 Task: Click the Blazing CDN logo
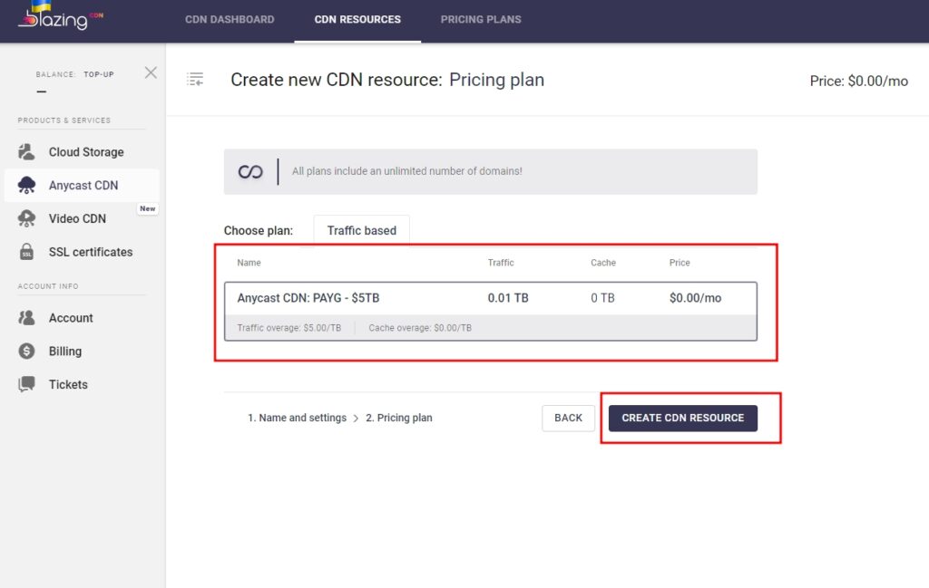tap(56, 20)
